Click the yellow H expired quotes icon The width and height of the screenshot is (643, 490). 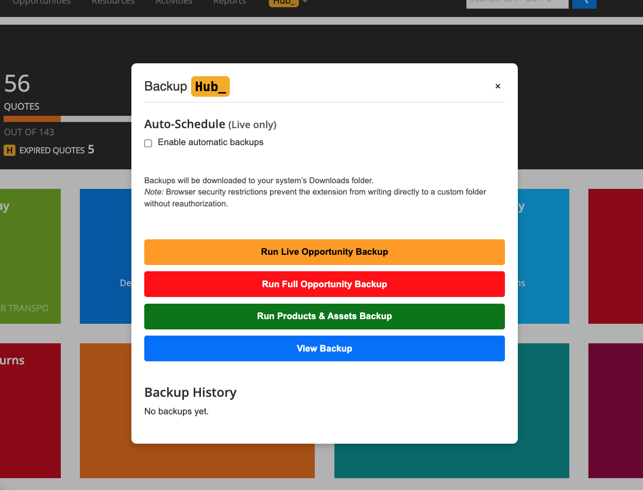pos(9,150)
